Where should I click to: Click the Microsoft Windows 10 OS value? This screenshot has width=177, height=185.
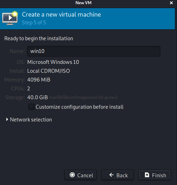[53, 62]
